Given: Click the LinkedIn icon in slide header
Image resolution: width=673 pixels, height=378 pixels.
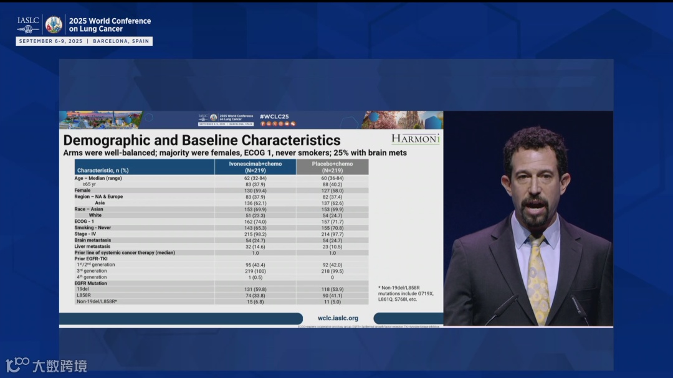Looking at the screenshot, I should click(269, 123).
